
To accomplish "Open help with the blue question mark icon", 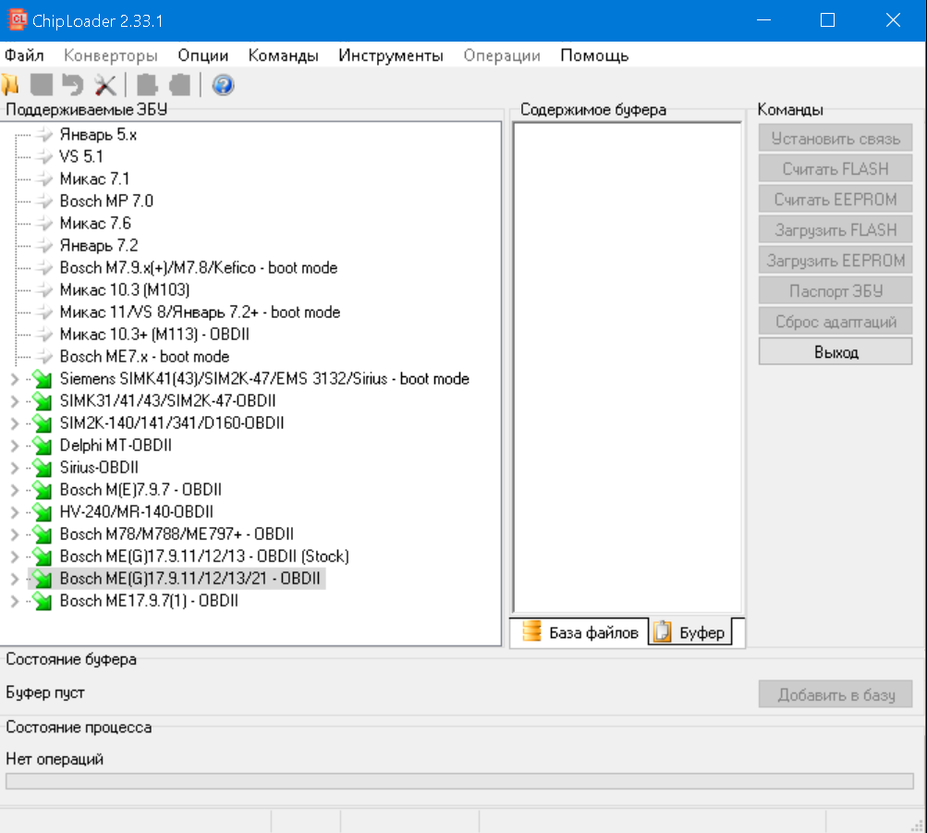I will coord(223,85).
